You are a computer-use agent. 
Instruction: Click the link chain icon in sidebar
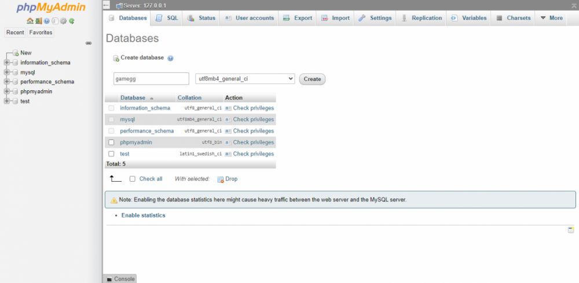pos(89,43)
